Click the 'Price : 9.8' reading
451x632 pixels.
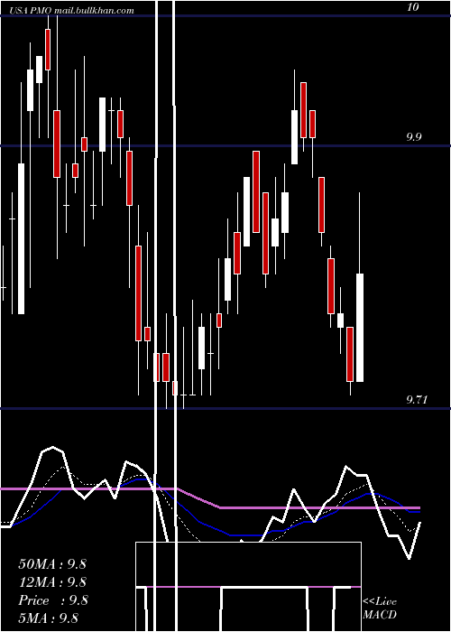tap(53, 599)
